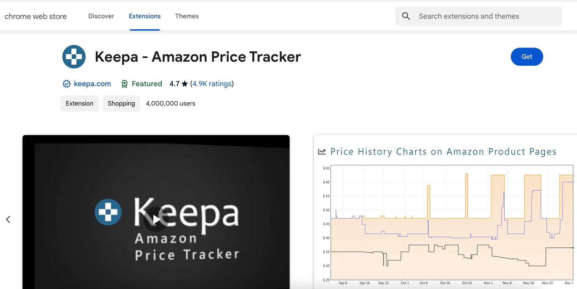Expand the Discover section

point(101,16)
